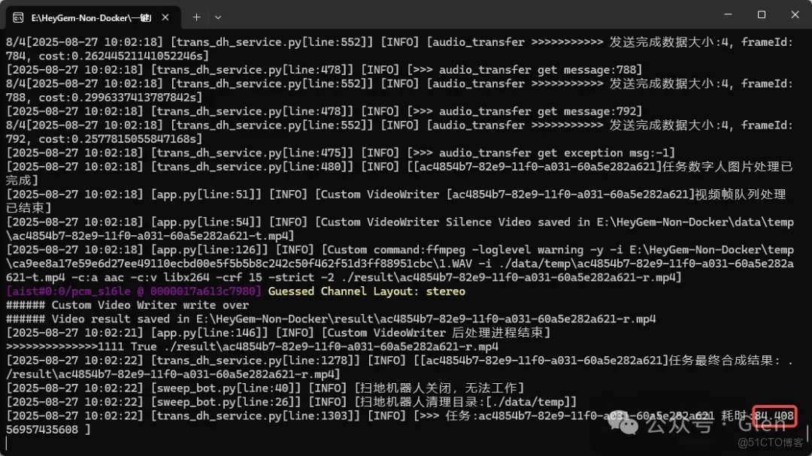Click "###### Custom Video Writer write over" line

coord(127,306)
